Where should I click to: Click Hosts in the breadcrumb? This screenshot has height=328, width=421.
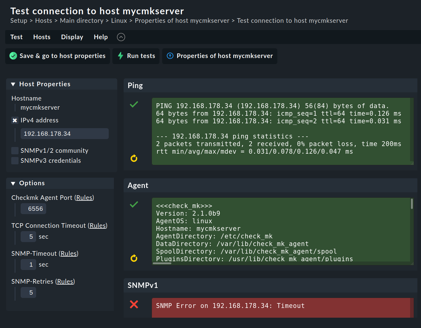44,21
